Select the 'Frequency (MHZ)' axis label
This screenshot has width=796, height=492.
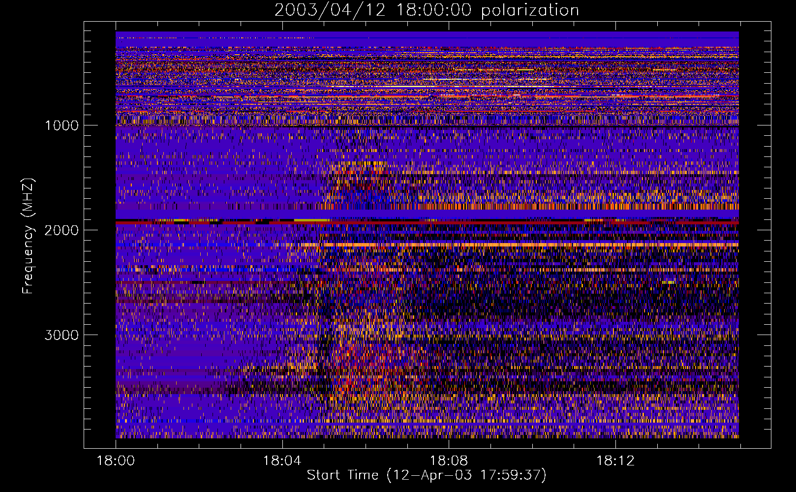tap(28, 236)
